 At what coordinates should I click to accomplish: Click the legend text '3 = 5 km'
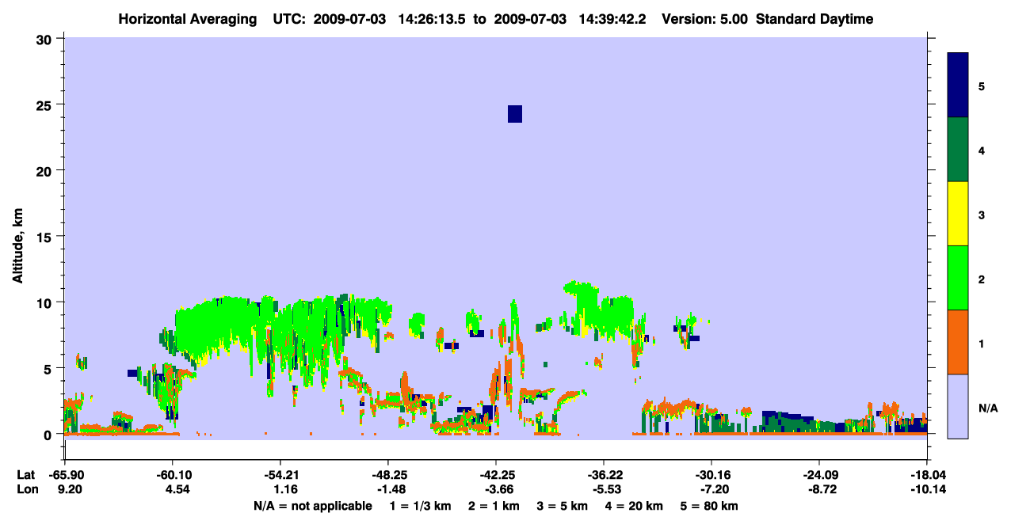563,506
